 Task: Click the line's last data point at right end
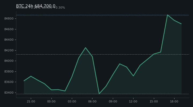point(181,24)
